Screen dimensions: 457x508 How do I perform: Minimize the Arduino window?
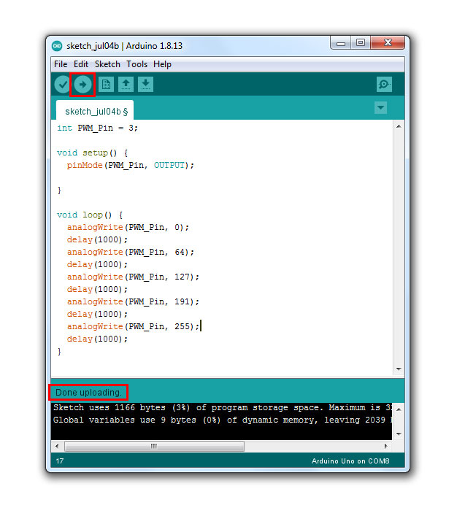pos(341,43)
